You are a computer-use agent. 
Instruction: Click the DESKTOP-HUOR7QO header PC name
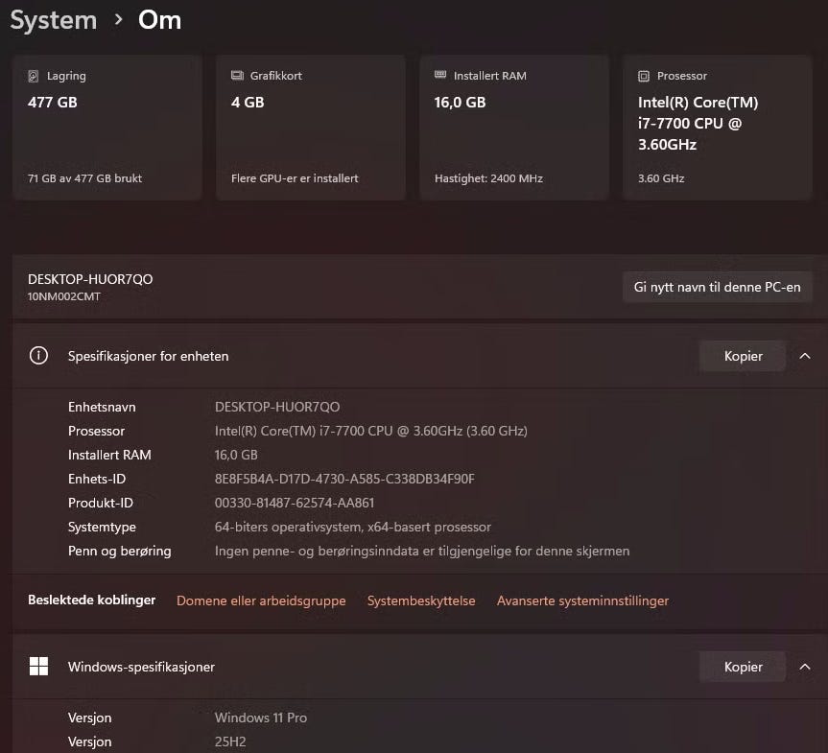[x=90, y=279]
